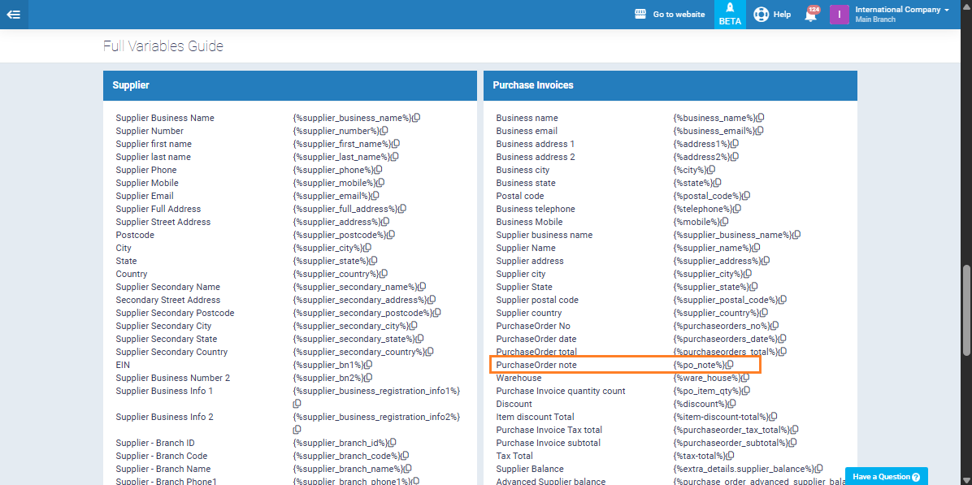
Task: Copy the po_note variable
Action: coord(730,365)
